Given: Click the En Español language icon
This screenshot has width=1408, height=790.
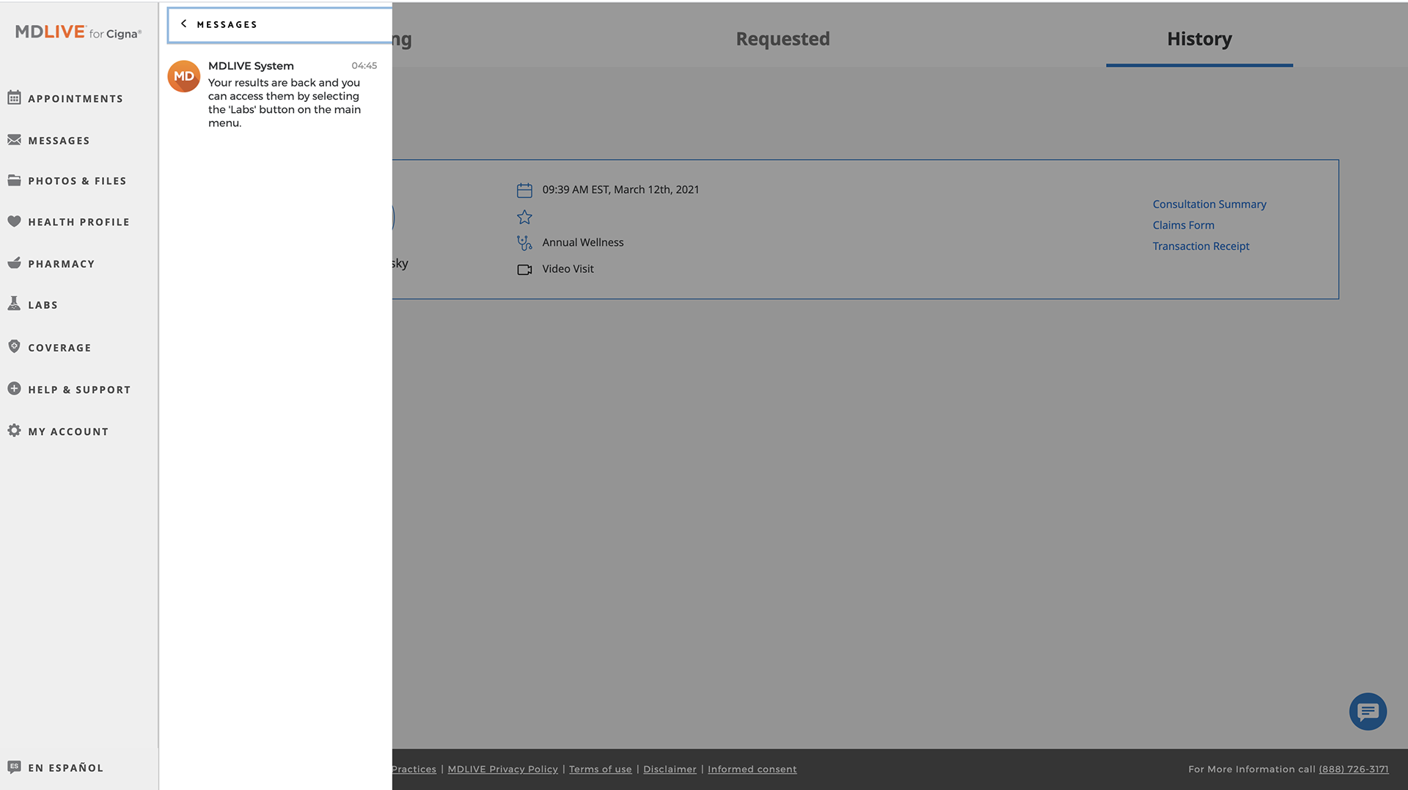Looking at the screenshot, I should tap(14, 767).
